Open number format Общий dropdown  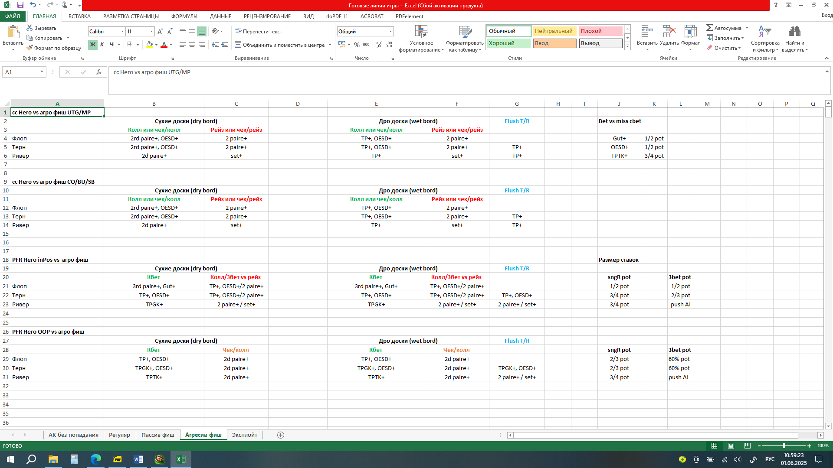click(390, 32)
